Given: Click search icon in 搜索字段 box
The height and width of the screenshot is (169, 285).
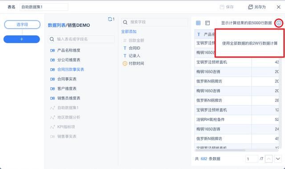Looking at the screenshot, I should point(125,22).
